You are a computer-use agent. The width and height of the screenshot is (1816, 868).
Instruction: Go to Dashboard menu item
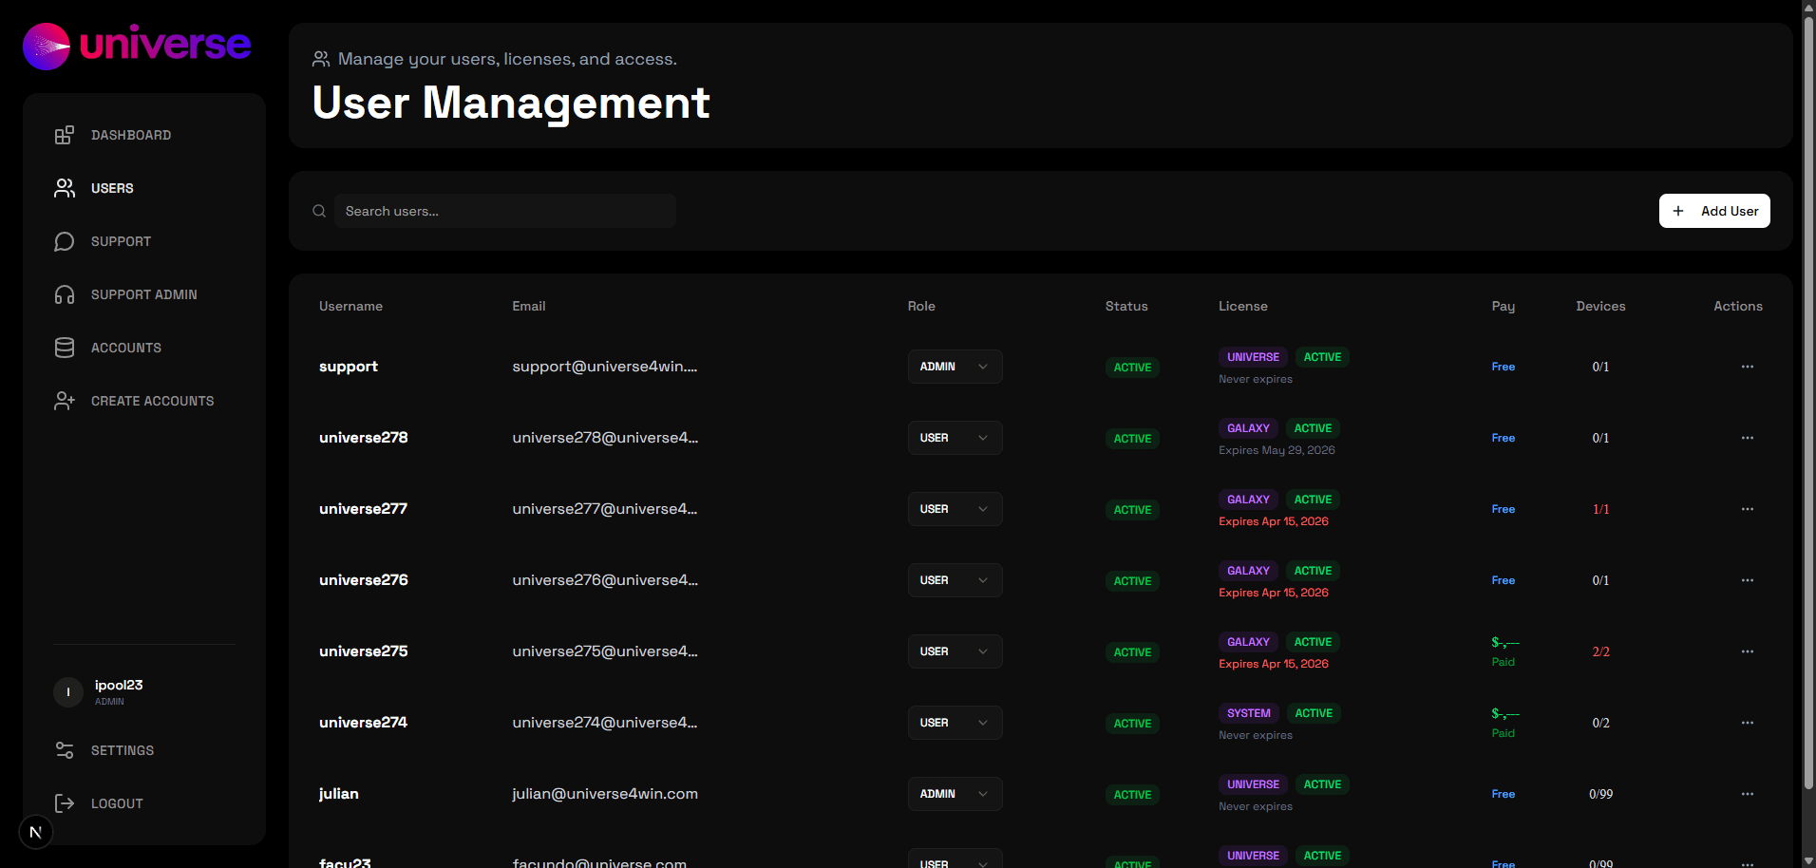(x=144, y=135)
